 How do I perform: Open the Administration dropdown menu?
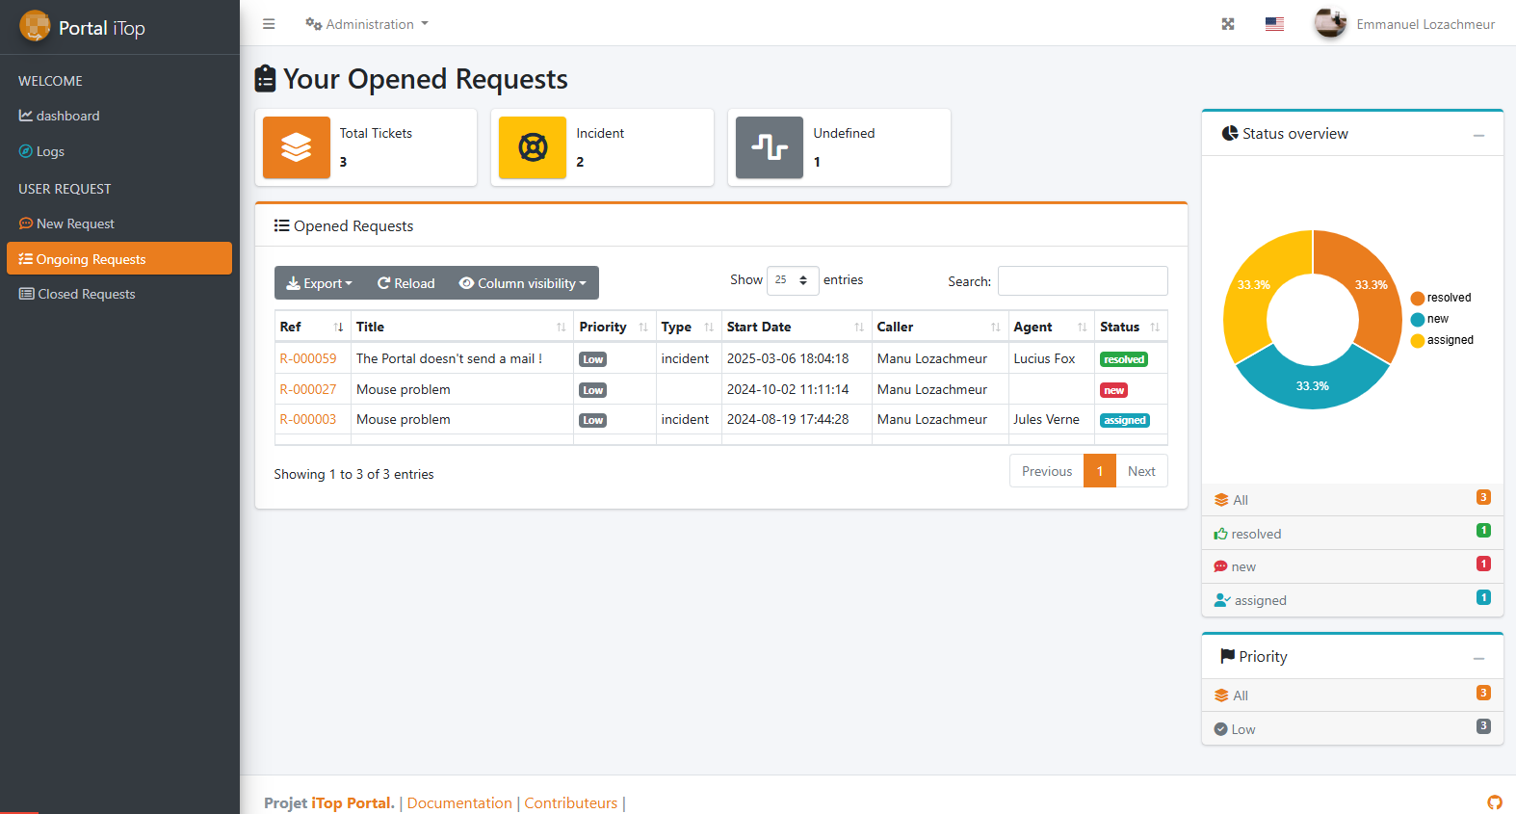click(367, 24)
